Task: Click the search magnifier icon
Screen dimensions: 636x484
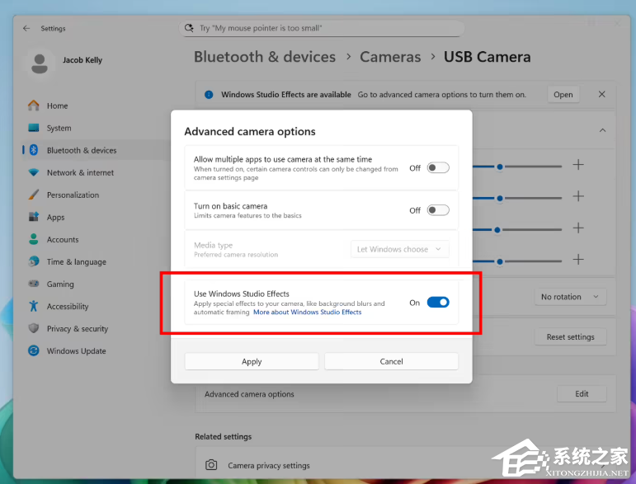Action: (x=189, y=28)
